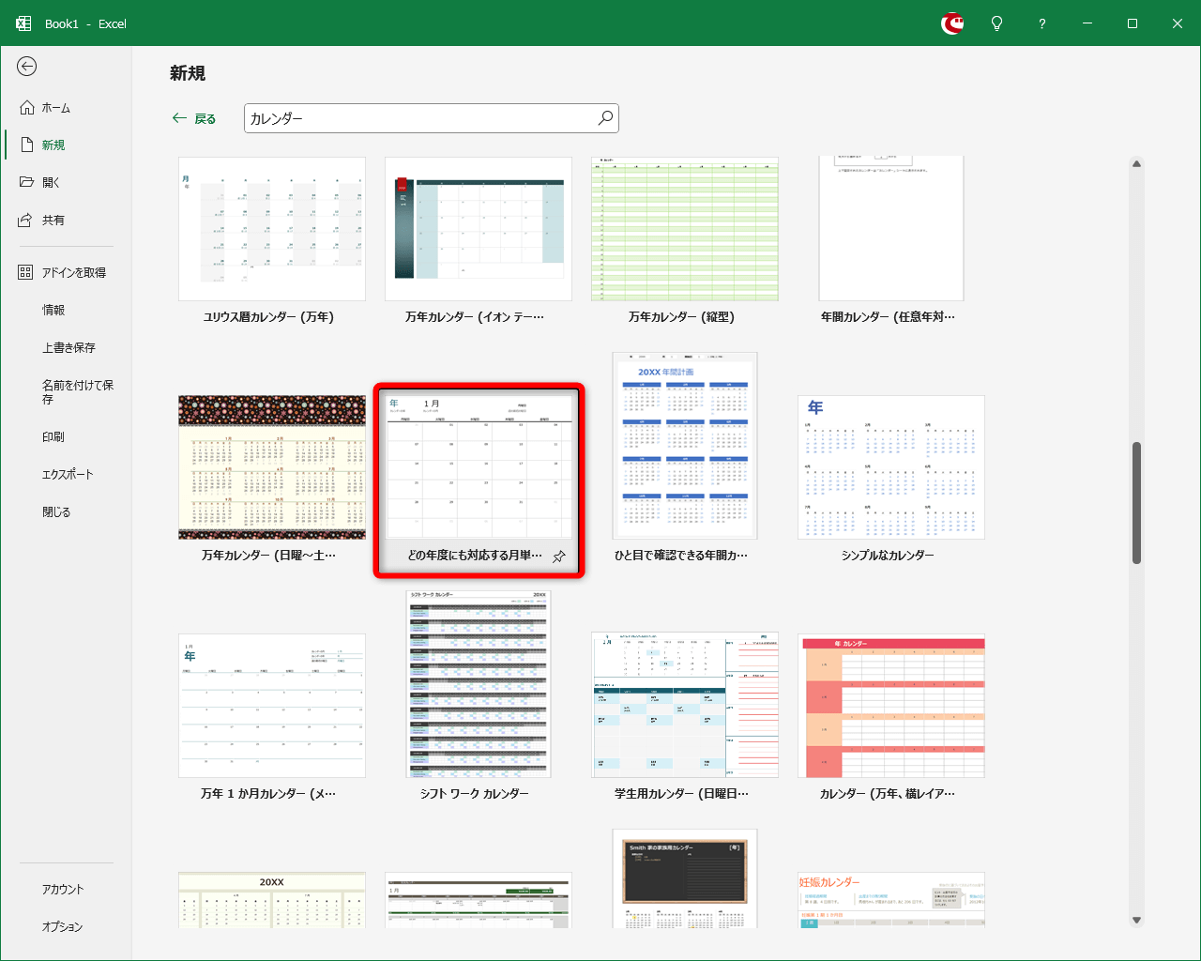Screen dimensions: 1201x961
Task: Click the 戻る back link
Action: pyautogui.click(x=194, y=119)
